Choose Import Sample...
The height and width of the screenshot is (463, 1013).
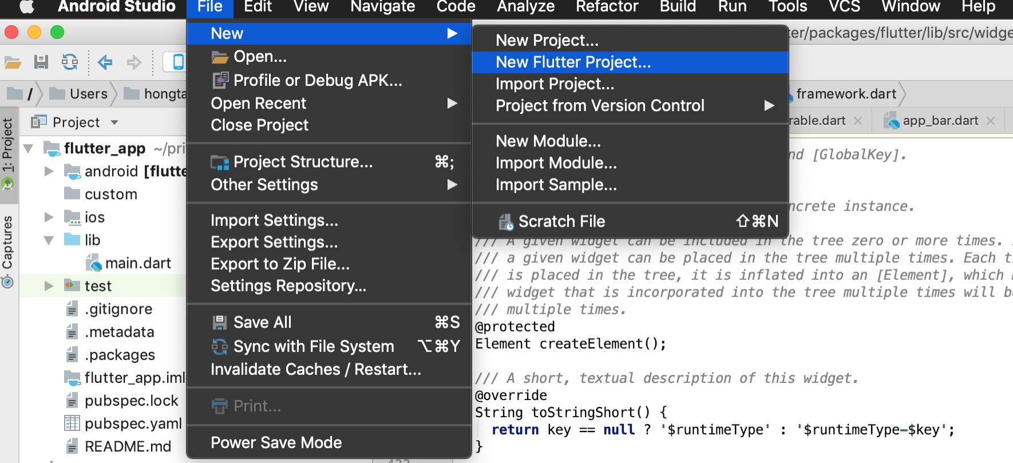click(x=630, y=185)
